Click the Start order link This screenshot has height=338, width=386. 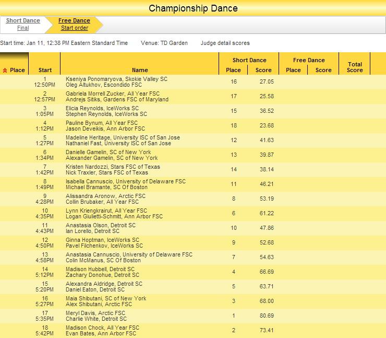coord(75,28)
